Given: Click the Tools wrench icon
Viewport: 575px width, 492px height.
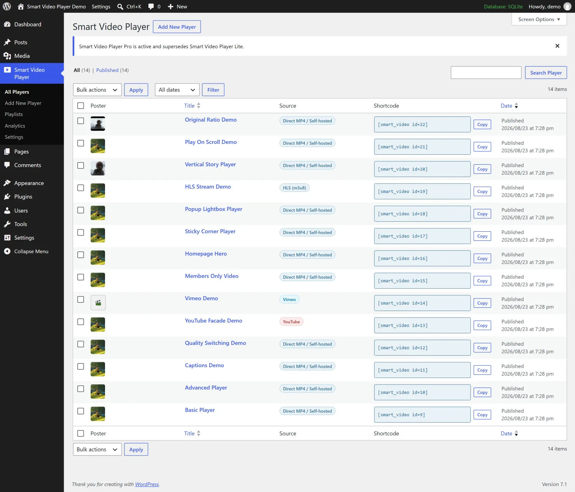Looking at the screenshot, I should pos(7,224).
